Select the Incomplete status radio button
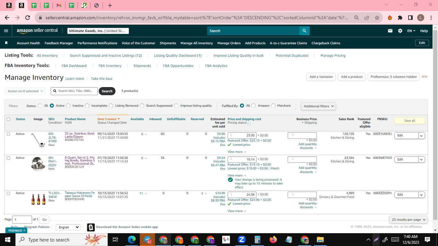Screen dimensions: 438x246 [x=87, y=105]
